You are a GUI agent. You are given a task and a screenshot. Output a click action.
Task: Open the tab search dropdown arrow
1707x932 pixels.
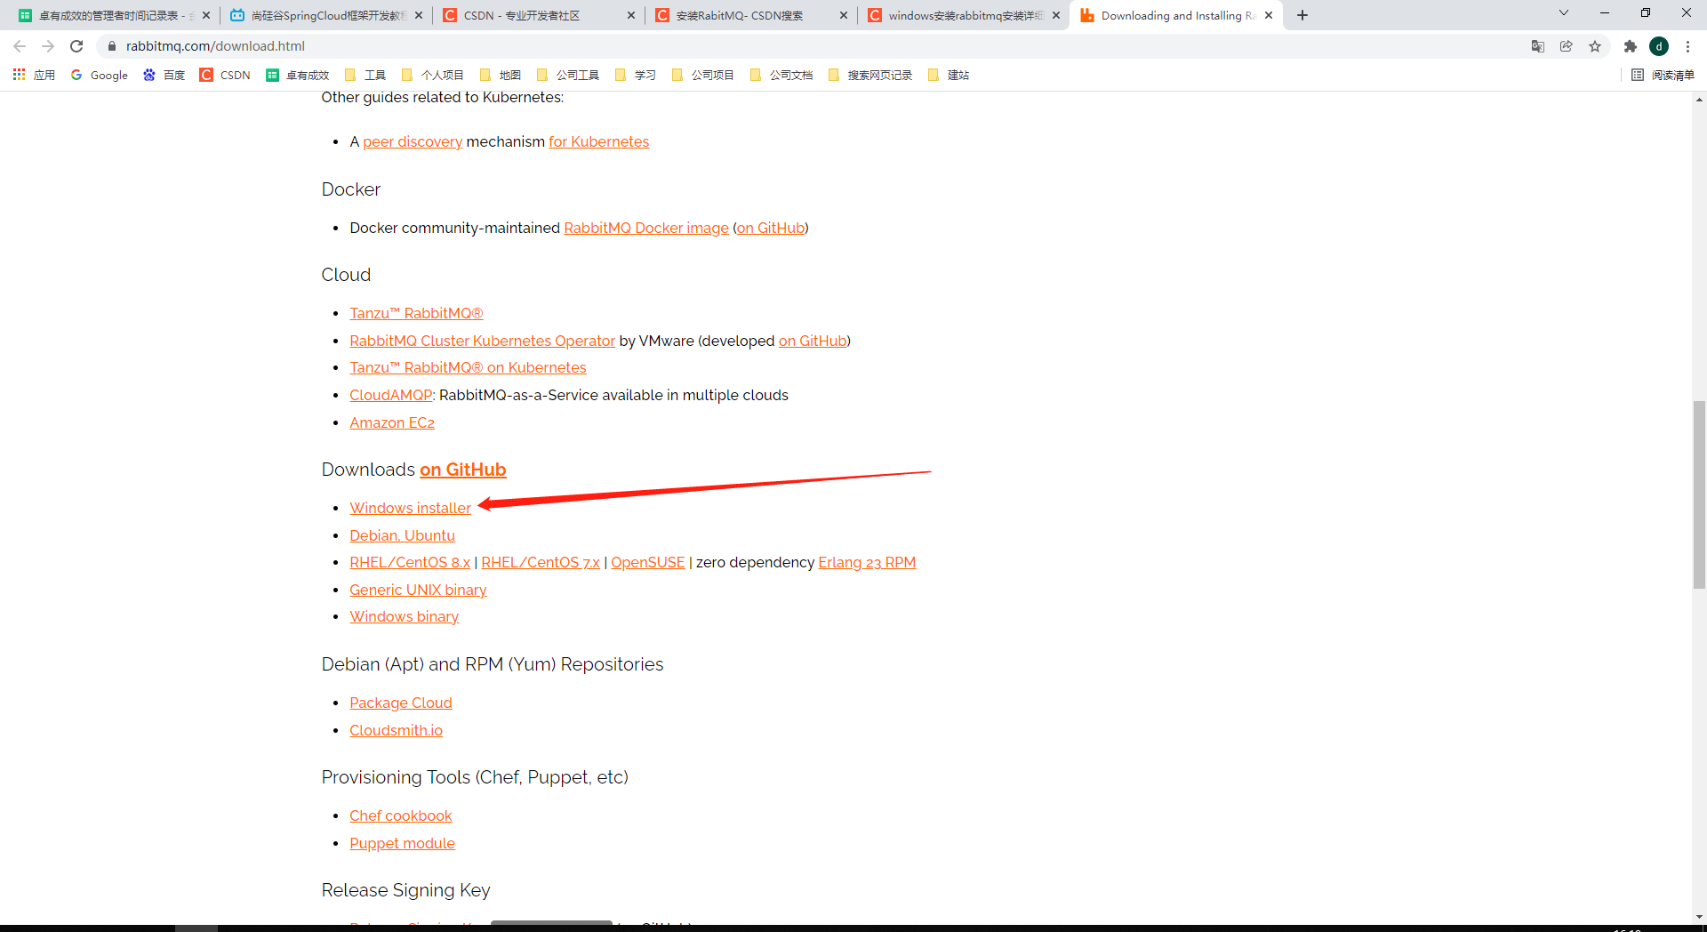pyautogui.click(x=1564, y=12)
